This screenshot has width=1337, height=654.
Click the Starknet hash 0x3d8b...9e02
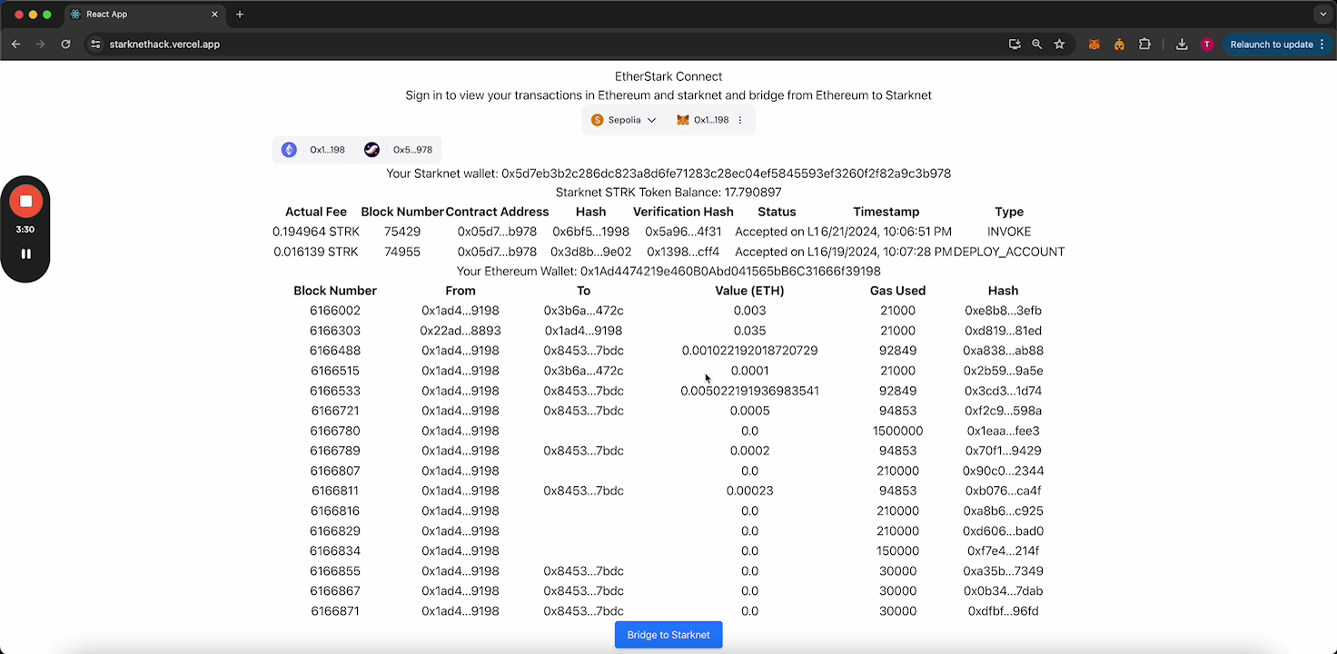pos(590,252)
